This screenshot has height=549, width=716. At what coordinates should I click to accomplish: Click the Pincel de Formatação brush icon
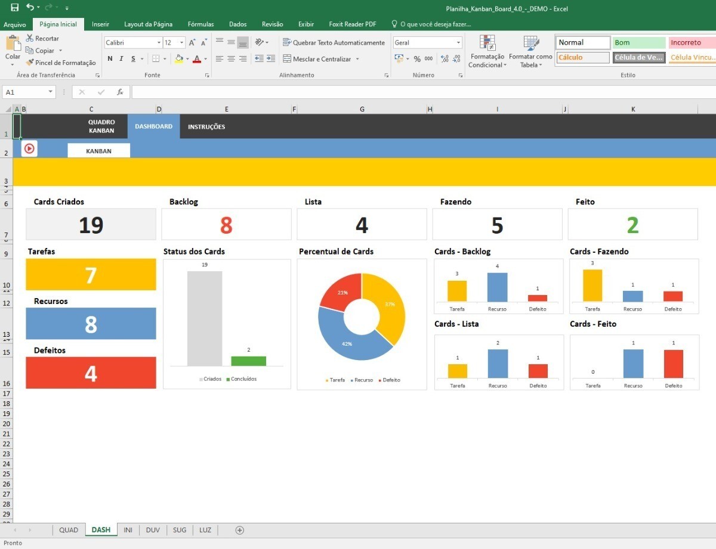[30, 63]
